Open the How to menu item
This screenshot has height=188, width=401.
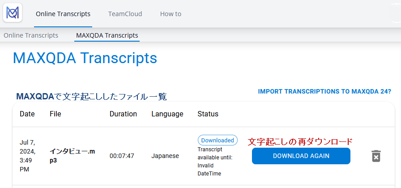(171, 14)
